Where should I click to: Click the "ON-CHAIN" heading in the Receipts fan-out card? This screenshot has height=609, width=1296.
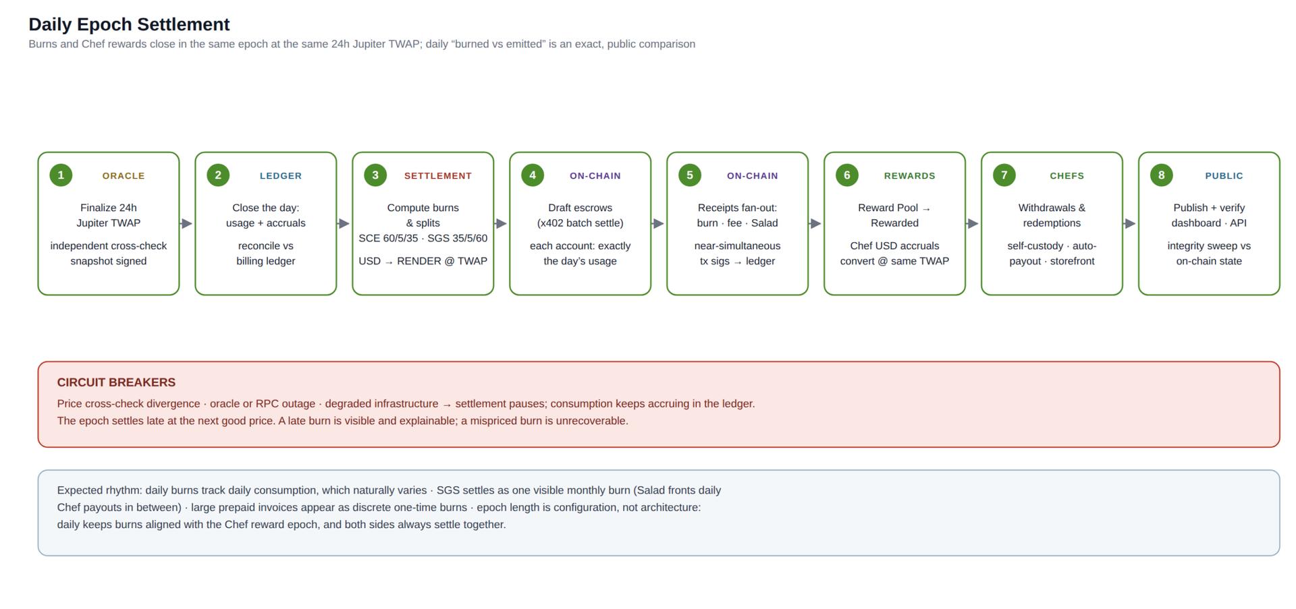[x=753, y=176]
